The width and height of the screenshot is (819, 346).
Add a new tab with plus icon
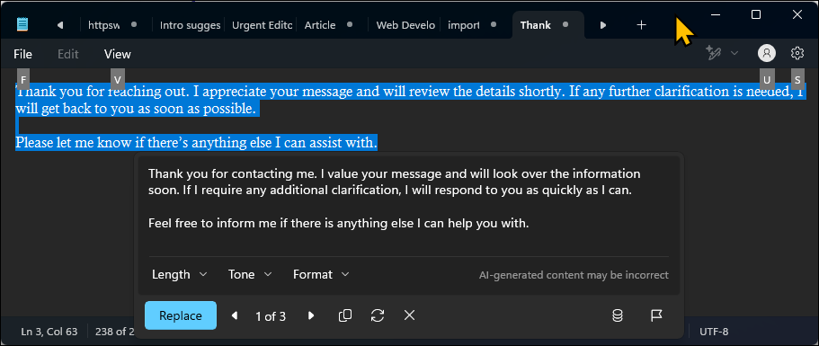(x=641, y=25)
